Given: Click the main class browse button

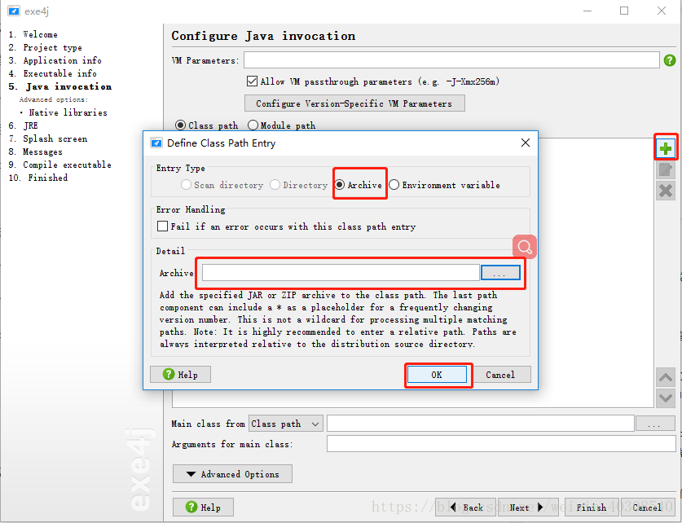Looking at the screenshot, I should point(655,424).
